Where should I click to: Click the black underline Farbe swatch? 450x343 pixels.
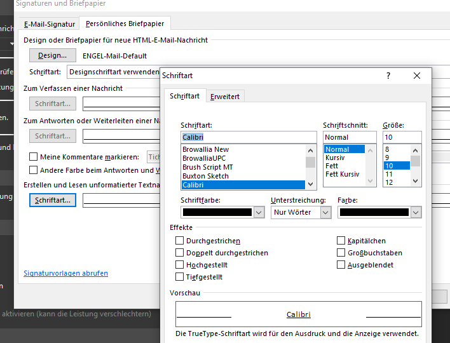(374, 212)
